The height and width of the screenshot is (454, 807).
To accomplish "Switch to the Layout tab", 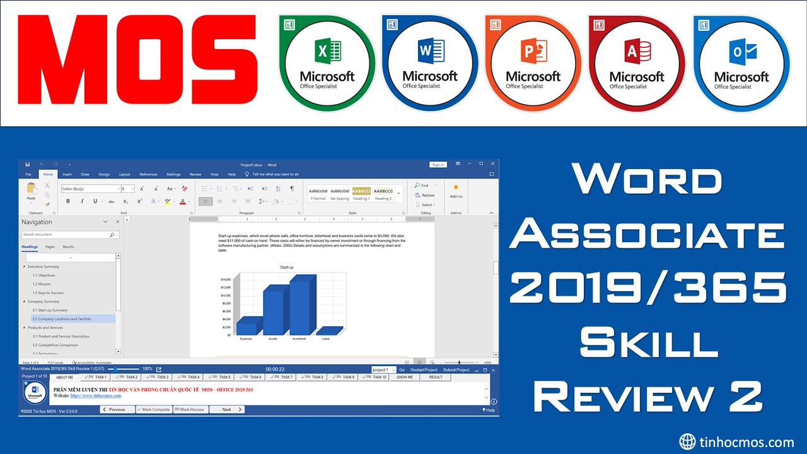I will 125,174.
